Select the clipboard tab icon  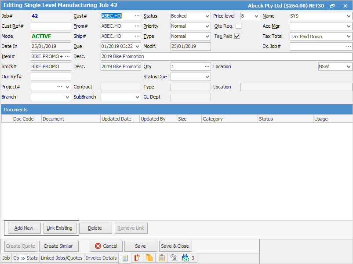coord(162,258)
